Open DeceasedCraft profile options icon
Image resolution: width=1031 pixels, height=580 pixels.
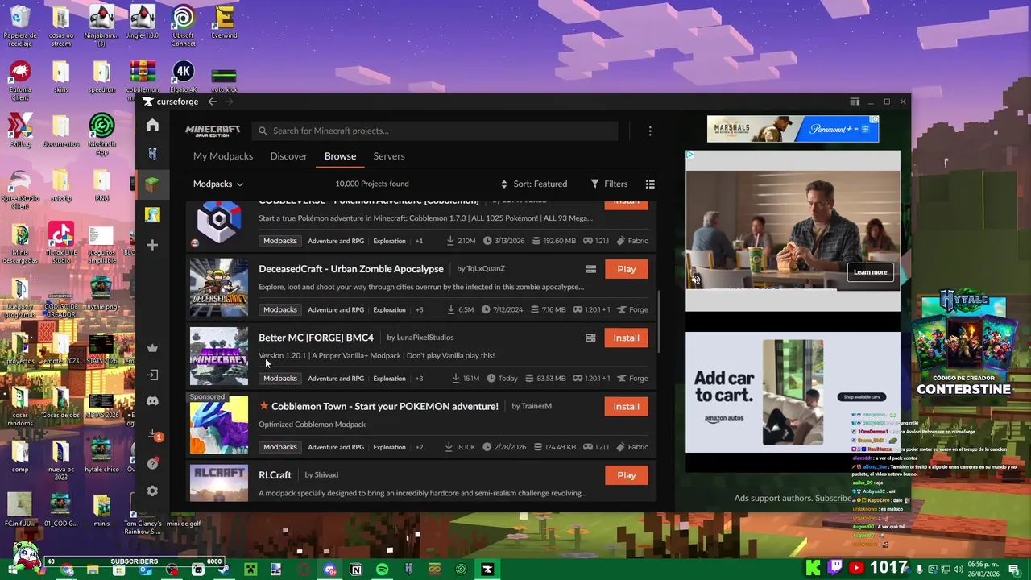click(590, 269)
